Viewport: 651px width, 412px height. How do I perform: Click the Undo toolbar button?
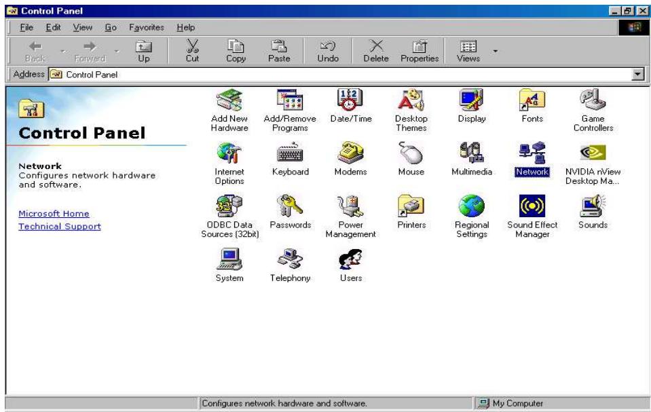pos(328,51)
